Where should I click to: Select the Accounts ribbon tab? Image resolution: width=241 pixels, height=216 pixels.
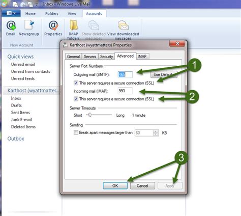[94, 14]
